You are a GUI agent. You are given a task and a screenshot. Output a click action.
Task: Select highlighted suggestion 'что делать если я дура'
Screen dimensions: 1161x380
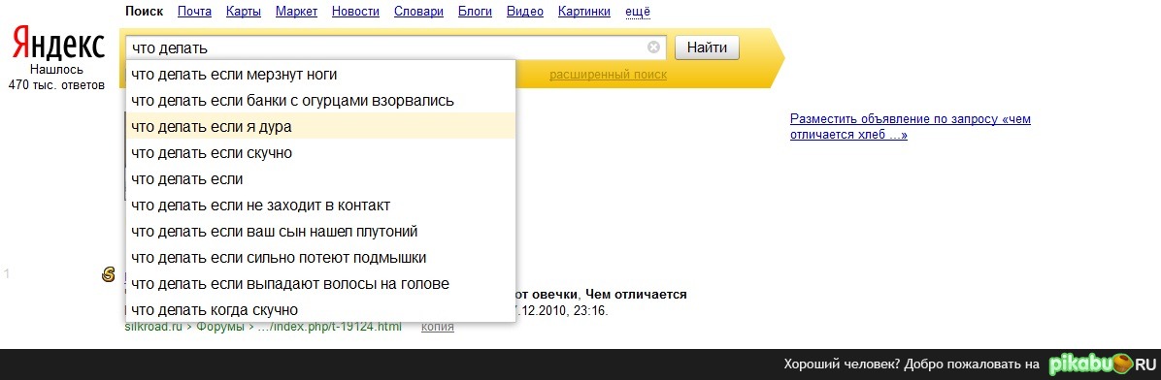point(320,126)
